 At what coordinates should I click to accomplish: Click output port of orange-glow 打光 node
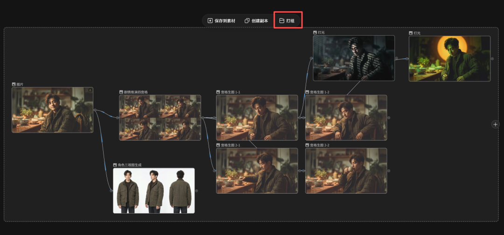pyautogui.click(x=492, y=59)
